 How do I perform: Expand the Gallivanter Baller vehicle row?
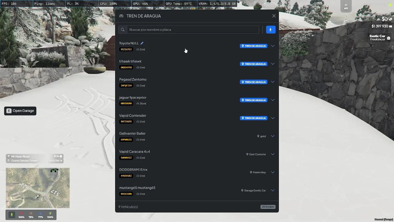[x=273, y=136]
